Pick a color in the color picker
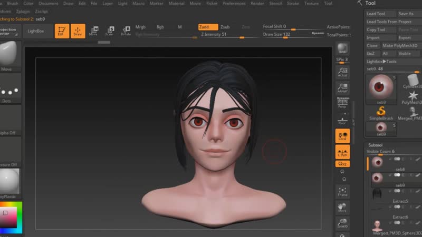 pyautogui.click(x=11, y=218)
